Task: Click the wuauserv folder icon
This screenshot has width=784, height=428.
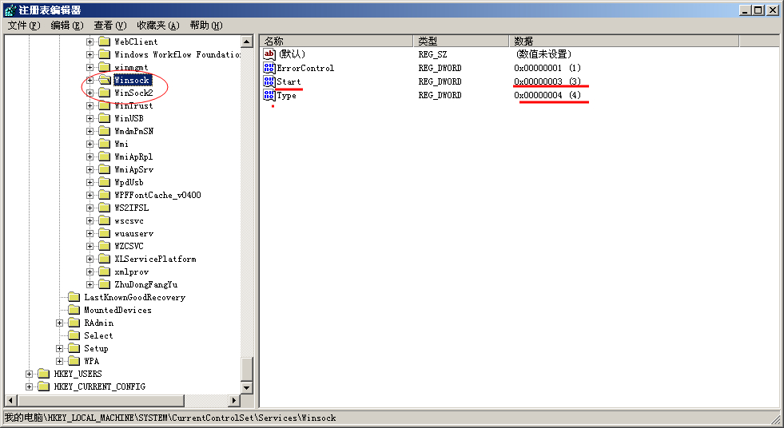Action: tap(105, 234)
